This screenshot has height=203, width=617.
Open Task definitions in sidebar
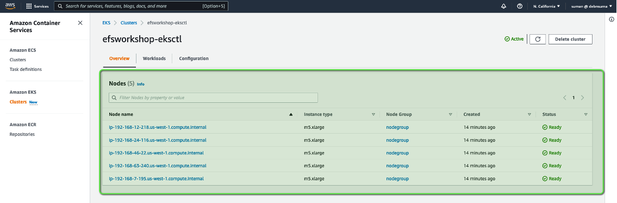26,69
